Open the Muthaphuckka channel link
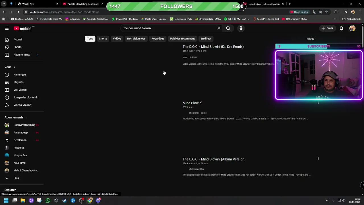The image size is (364, 205). pos(196,169)
